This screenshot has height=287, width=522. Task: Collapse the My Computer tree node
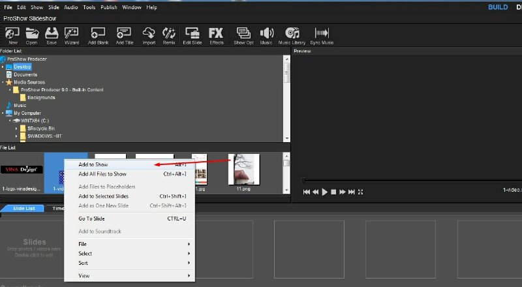click(x=3, y=113)
